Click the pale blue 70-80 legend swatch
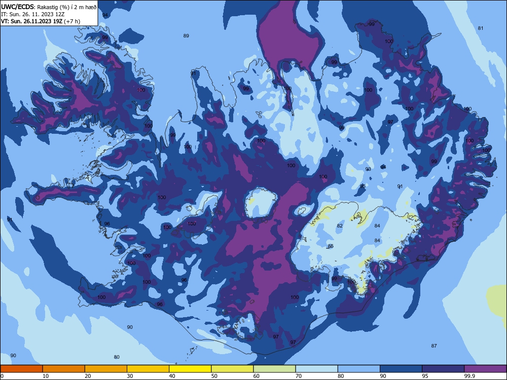This screenshot has width=507, height=380. click(x=316, y=369)
